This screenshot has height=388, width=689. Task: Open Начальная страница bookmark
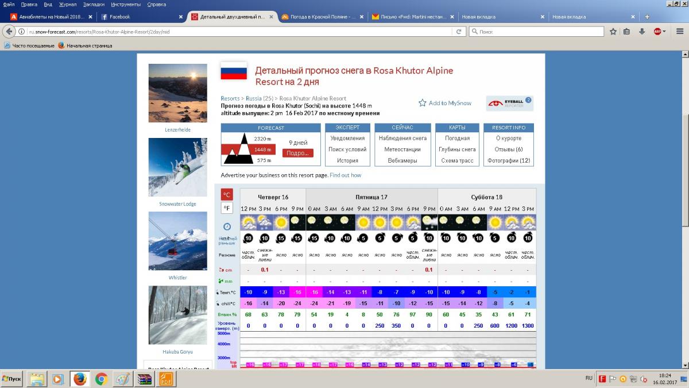click(85, 45)
